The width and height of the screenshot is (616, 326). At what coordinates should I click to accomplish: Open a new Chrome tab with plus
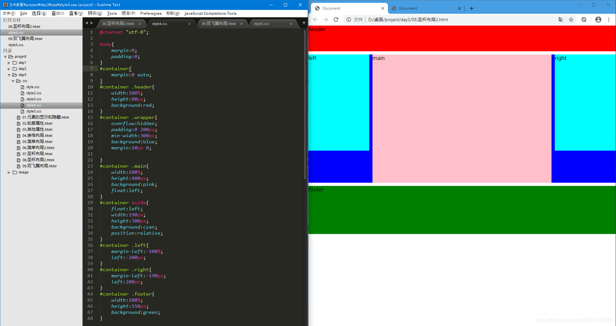(472, 8)
